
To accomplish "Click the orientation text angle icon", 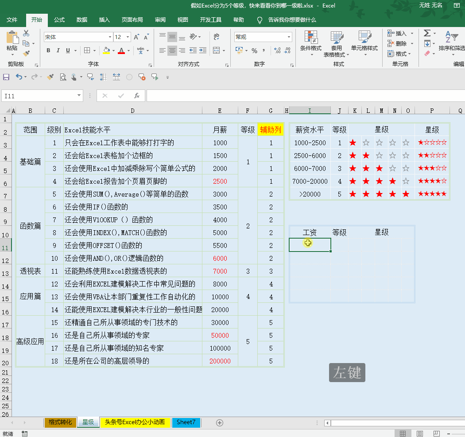I will tap(193, 36).
